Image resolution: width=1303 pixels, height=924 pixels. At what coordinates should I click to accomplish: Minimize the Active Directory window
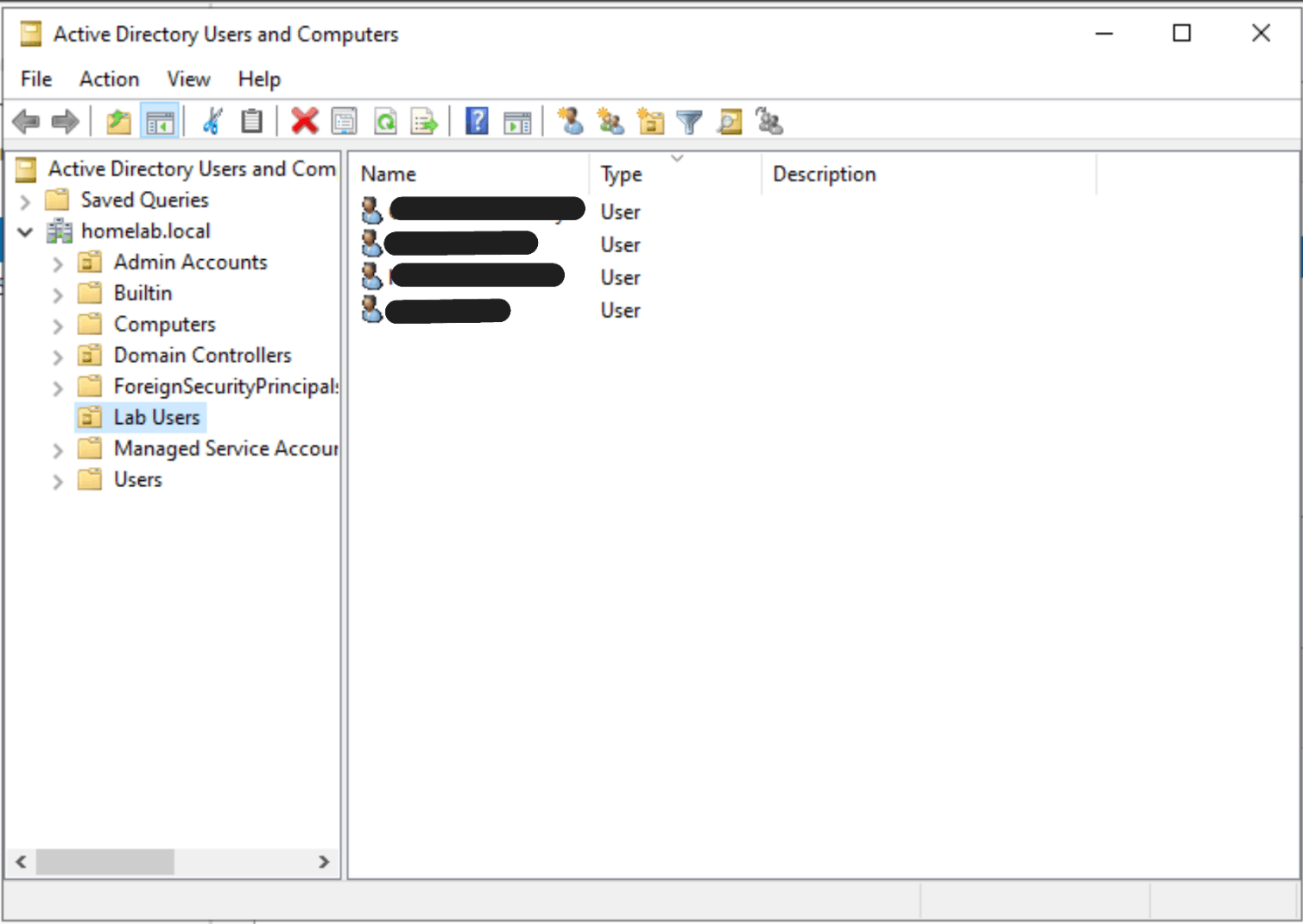click(1104, 34)
